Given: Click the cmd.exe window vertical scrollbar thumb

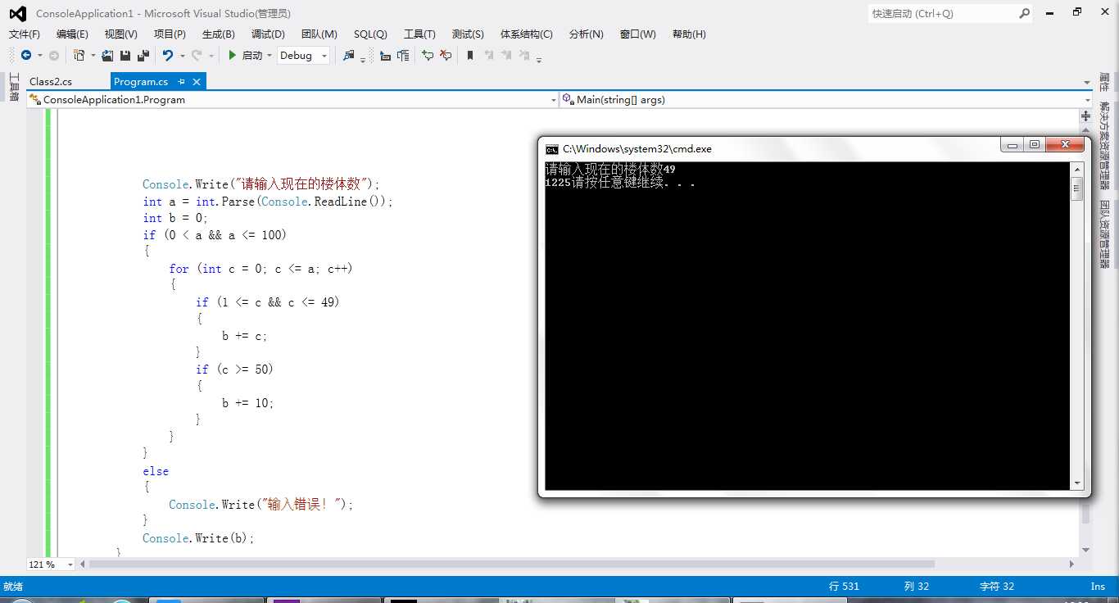Looking at the screenshot, I should 1077,188.
